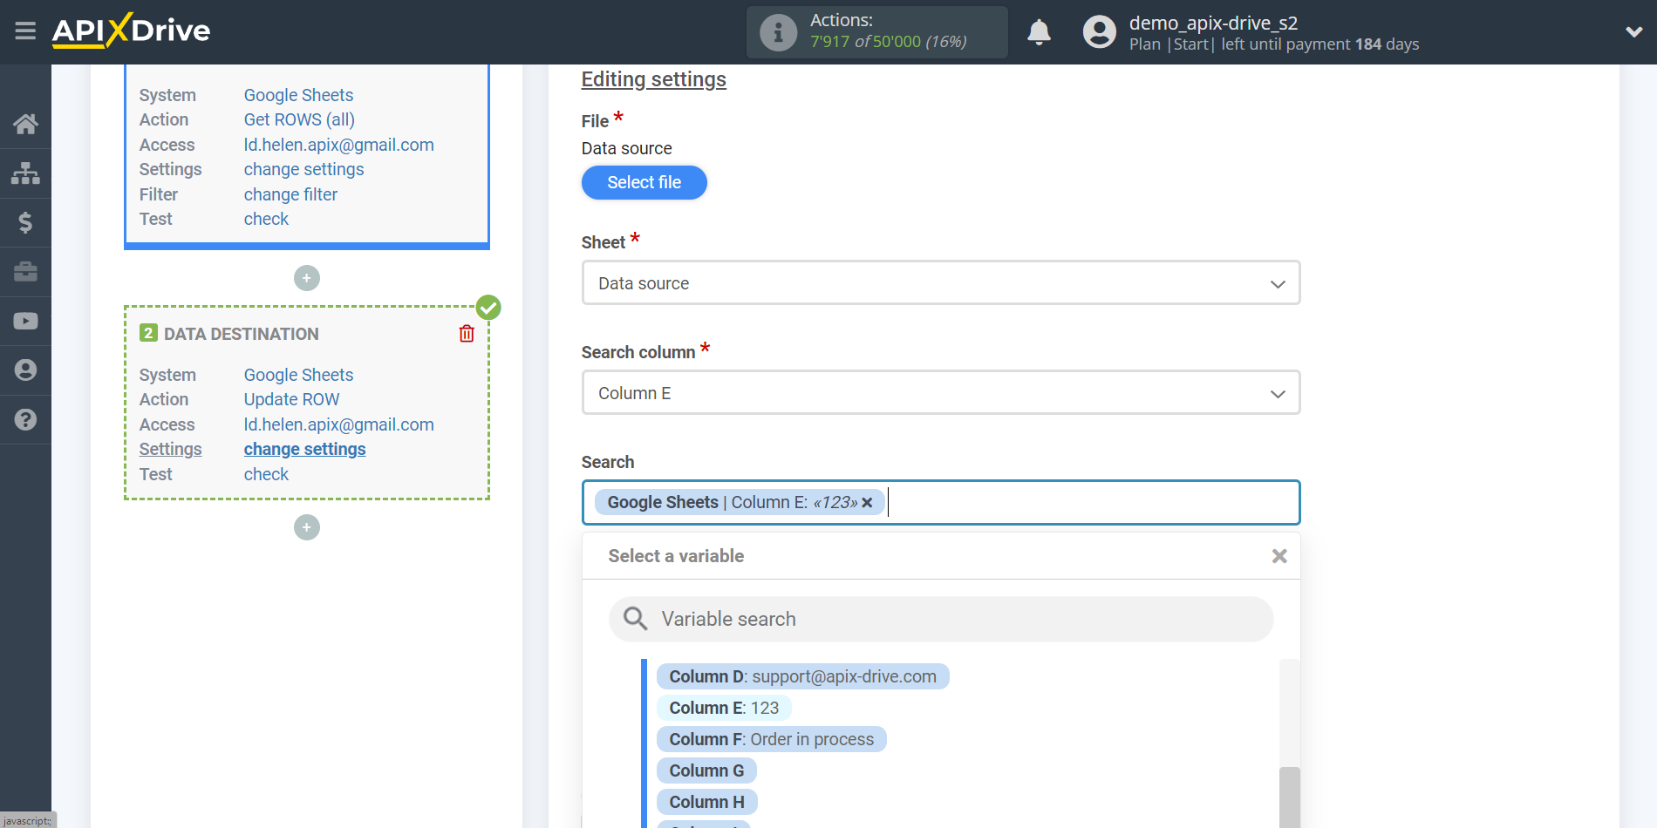Select variable Column F Order in process
Screen dimensions: 1657x828
[x=771, y=739]
